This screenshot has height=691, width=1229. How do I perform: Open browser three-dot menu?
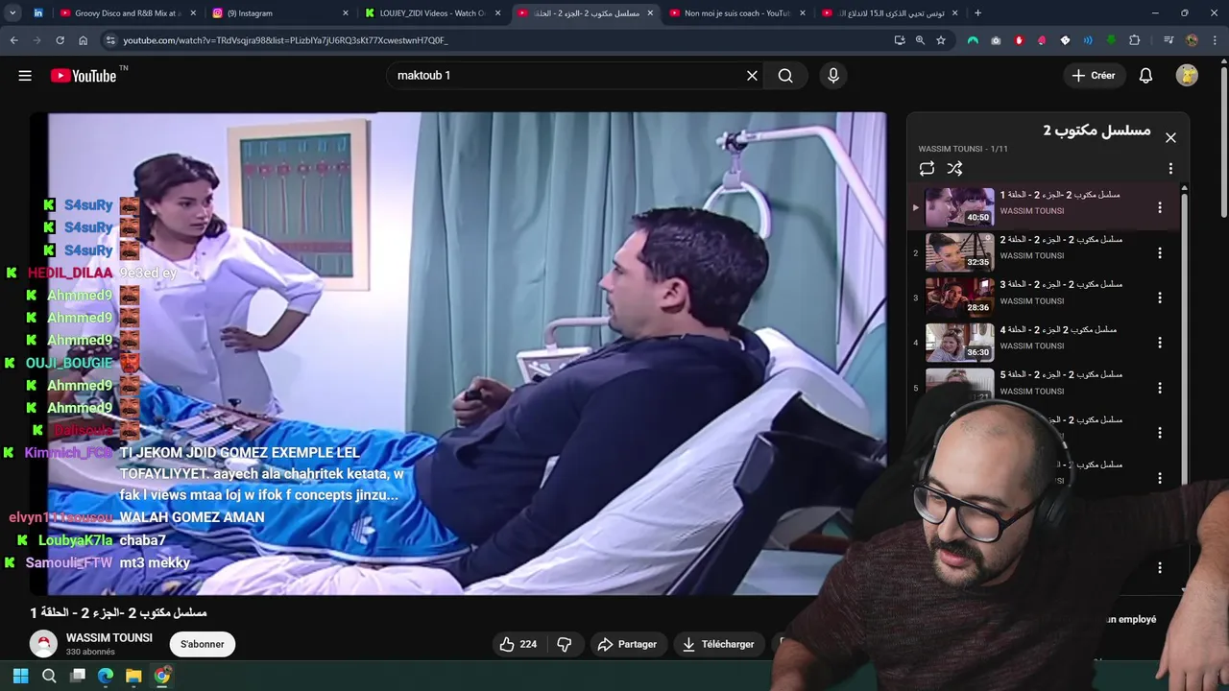coord(1215,40)
